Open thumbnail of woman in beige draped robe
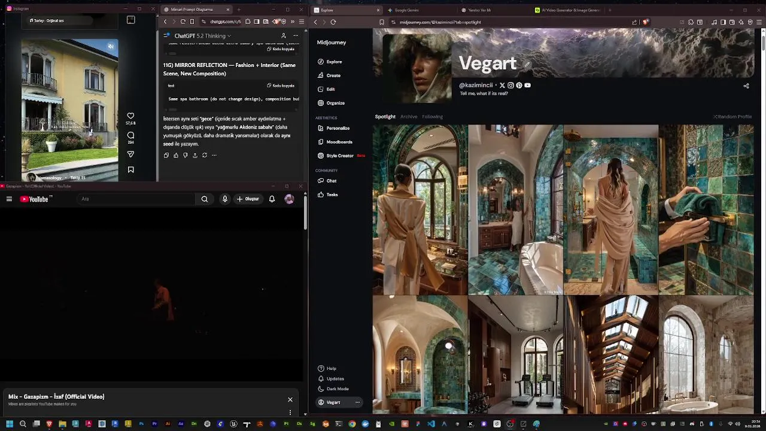The image size is (766, 431). [x=610, y=210]
